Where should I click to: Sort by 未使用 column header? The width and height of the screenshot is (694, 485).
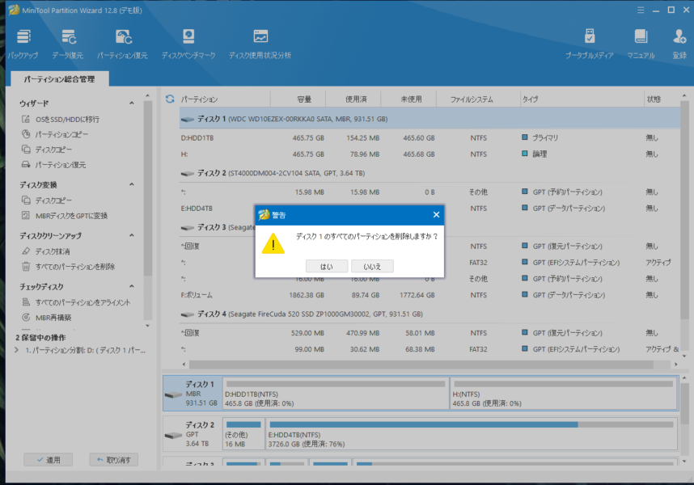pos(408,99)
